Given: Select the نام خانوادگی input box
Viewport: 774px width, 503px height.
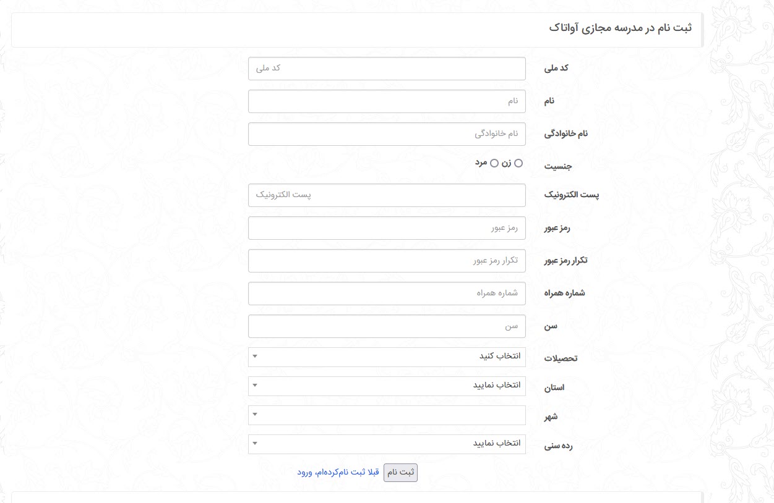Looking at the screenshot, I should [387, 134].
